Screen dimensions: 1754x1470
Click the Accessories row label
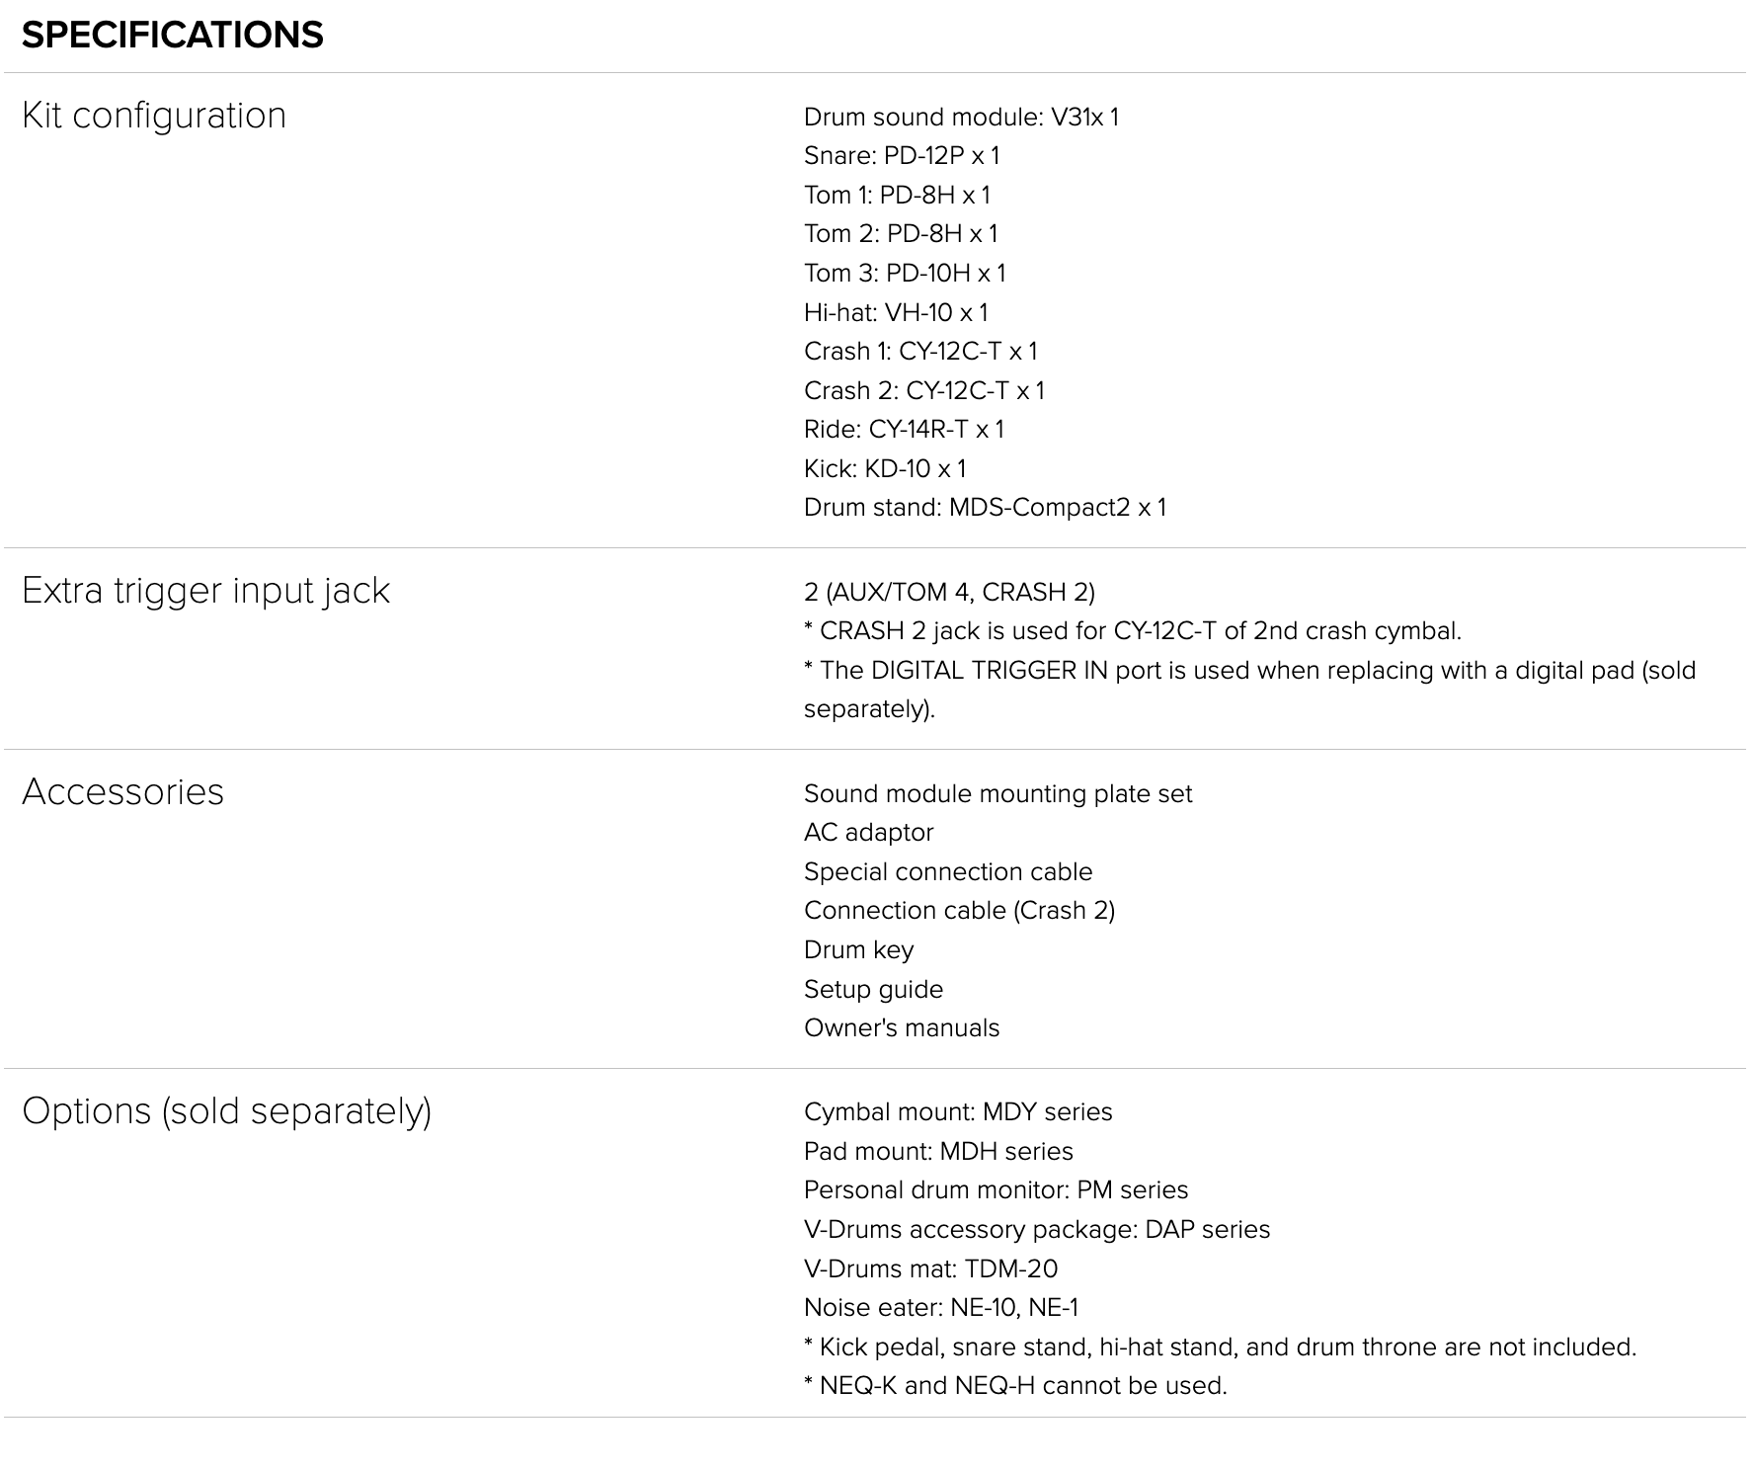tap(123, 792)
